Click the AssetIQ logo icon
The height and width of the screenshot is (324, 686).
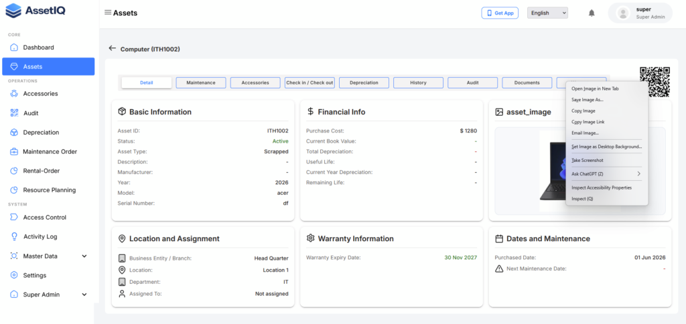coord(13,11)
